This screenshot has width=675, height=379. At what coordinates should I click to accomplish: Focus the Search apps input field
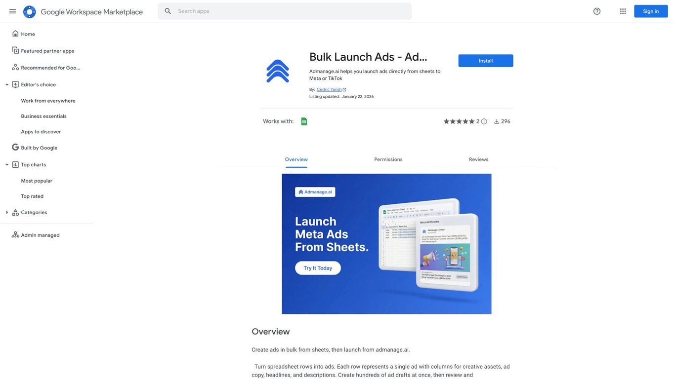293,11
